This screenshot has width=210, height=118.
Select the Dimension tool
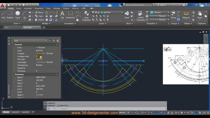tap(71, 15)
